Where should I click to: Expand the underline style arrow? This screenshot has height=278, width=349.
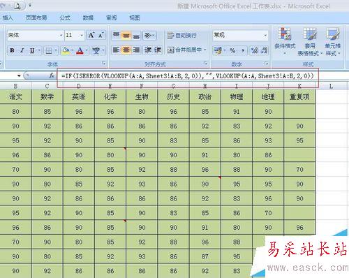39,50
